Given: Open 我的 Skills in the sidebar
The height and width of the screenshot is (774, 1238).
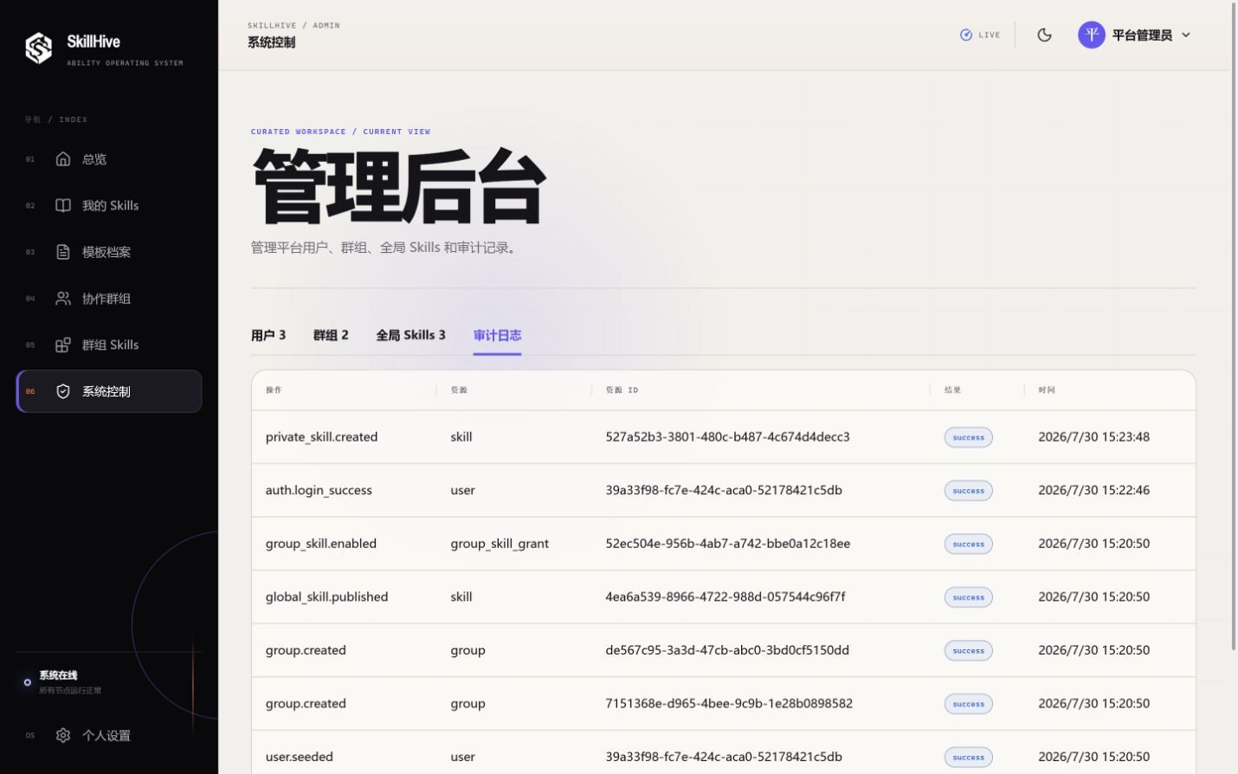Looking at the screenshot, I should [109, 205].
